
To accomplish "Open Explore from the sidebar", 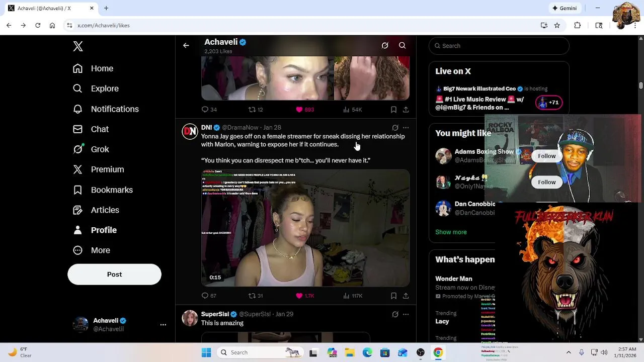I will [x=96, y=88].
